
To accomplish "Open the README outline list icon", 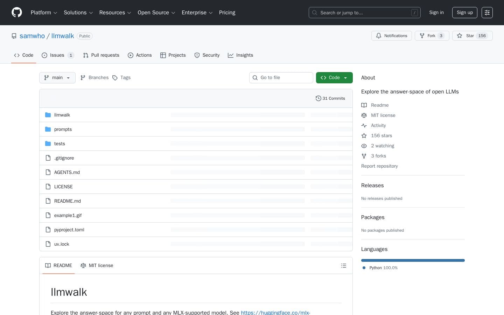I will [x=343, y=265].
